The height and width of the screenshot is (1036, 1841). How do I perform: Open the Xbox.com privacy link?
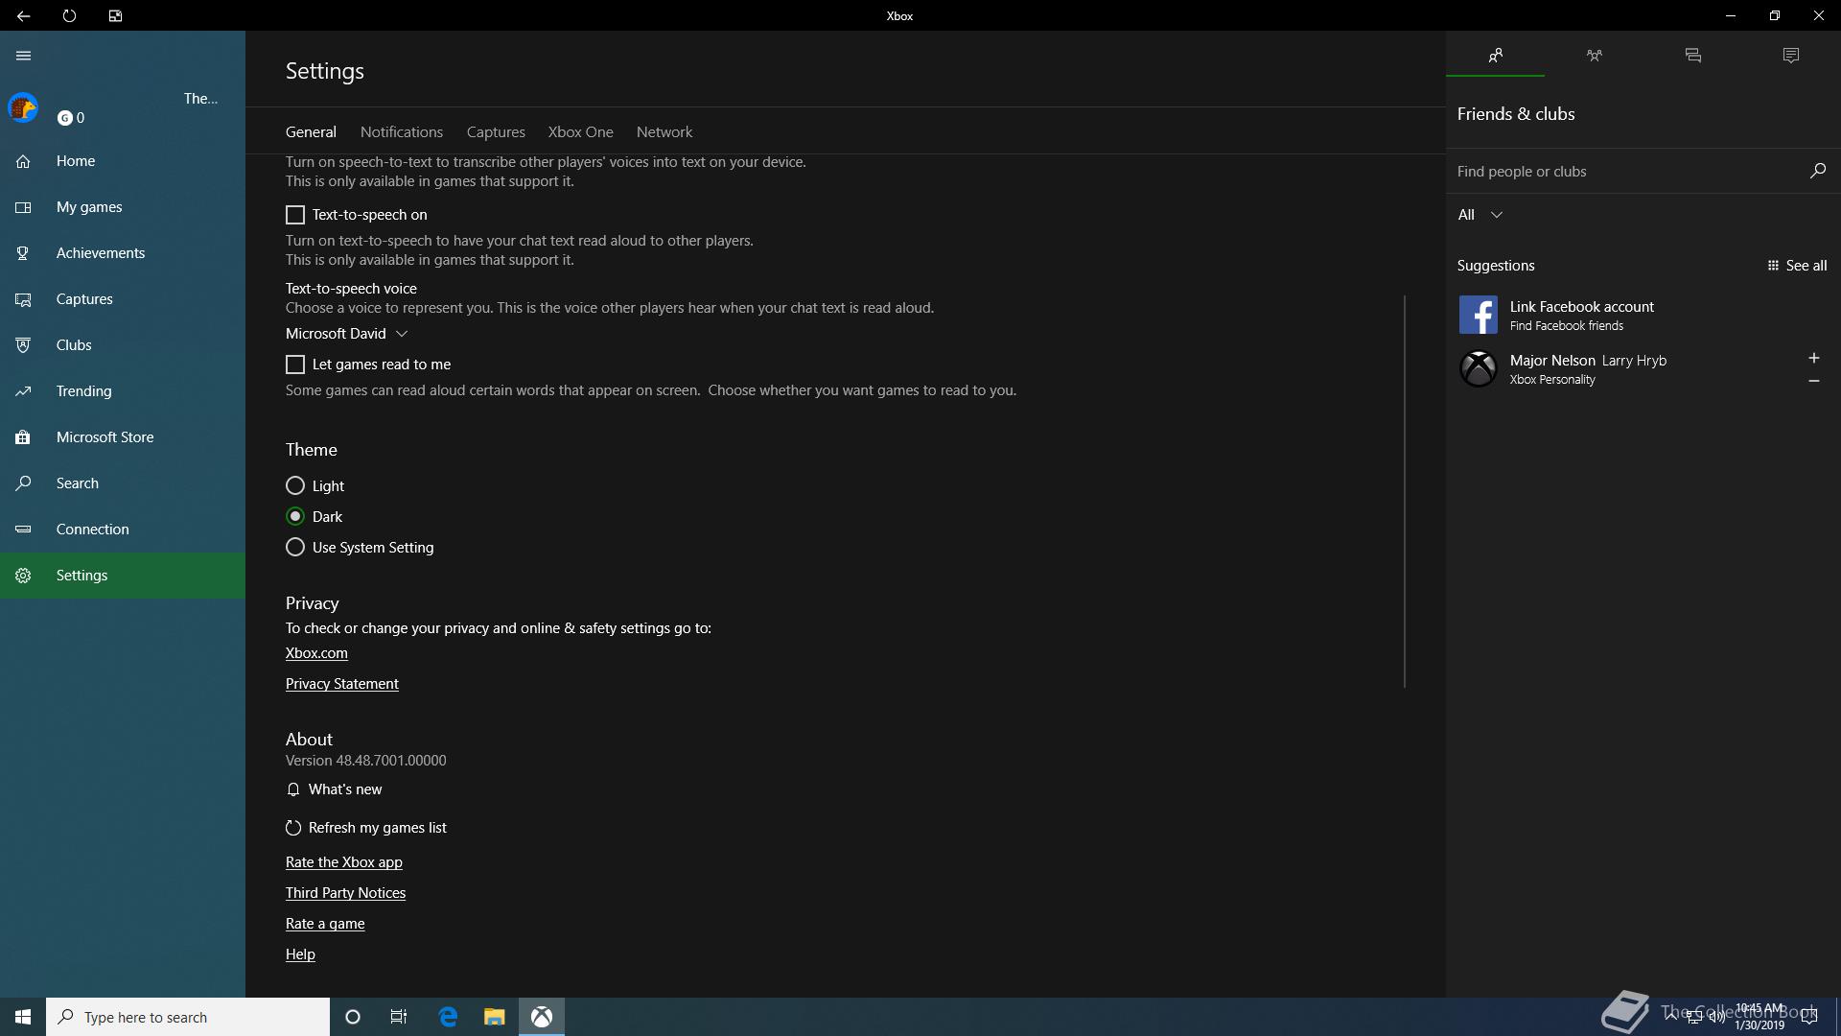[x=316, y=653]
